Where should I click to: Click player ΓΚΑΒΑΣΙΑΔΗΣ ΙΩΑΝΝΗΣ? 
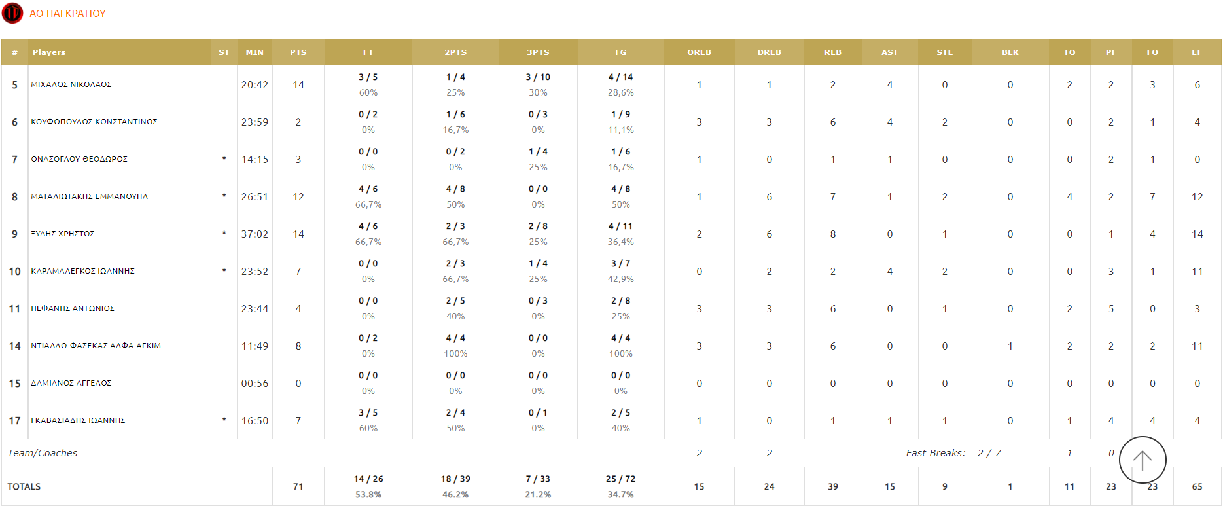coord(79,420)
